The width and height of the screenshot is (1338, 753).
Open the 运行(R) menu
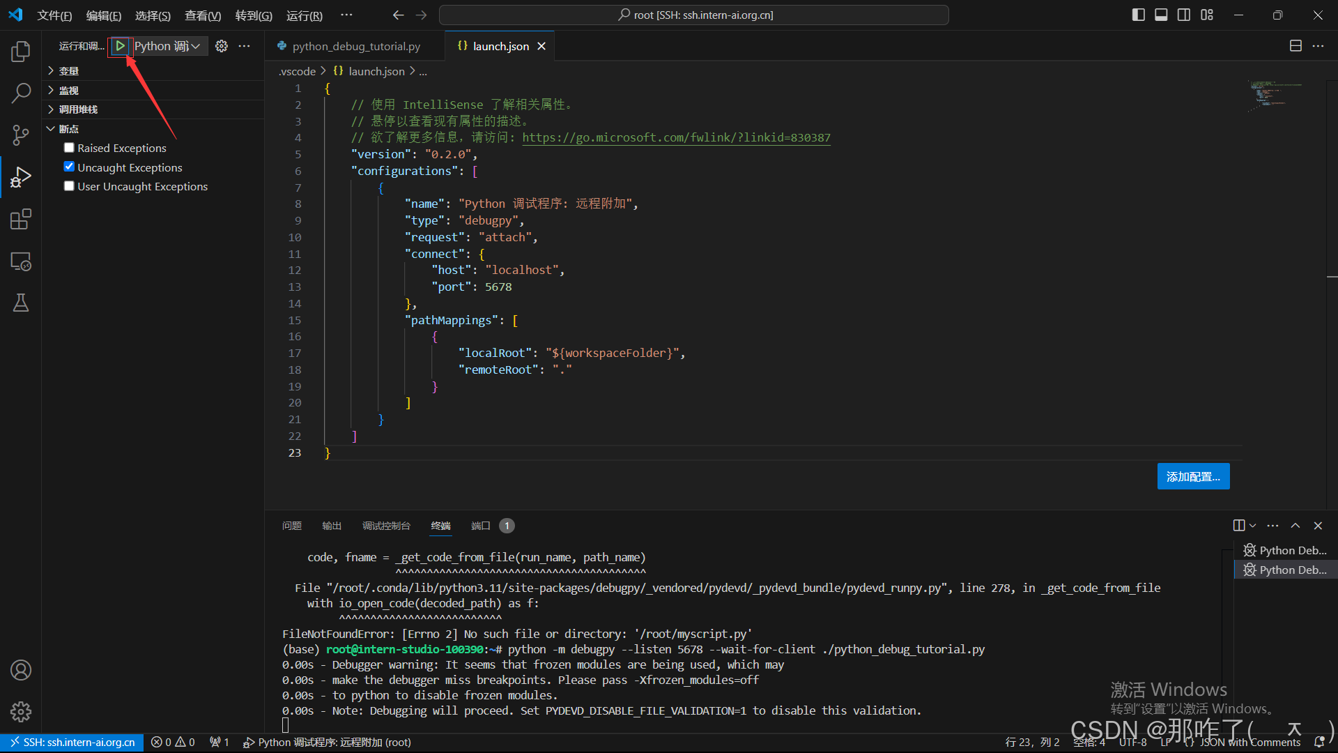(304, 15)
